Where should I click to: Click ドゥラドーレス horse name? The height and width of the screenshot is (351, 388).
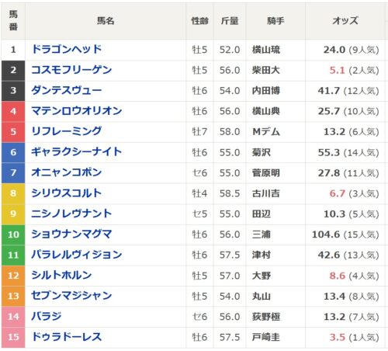click(67, 337)
